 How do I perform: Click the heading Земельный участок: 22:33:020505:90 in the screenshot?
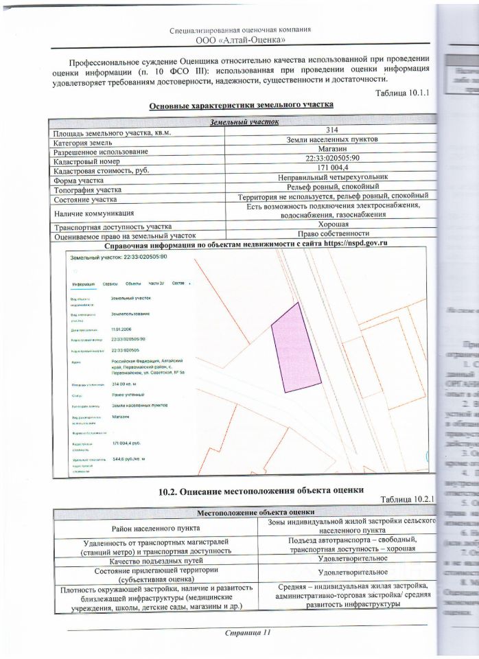(119, 257)
